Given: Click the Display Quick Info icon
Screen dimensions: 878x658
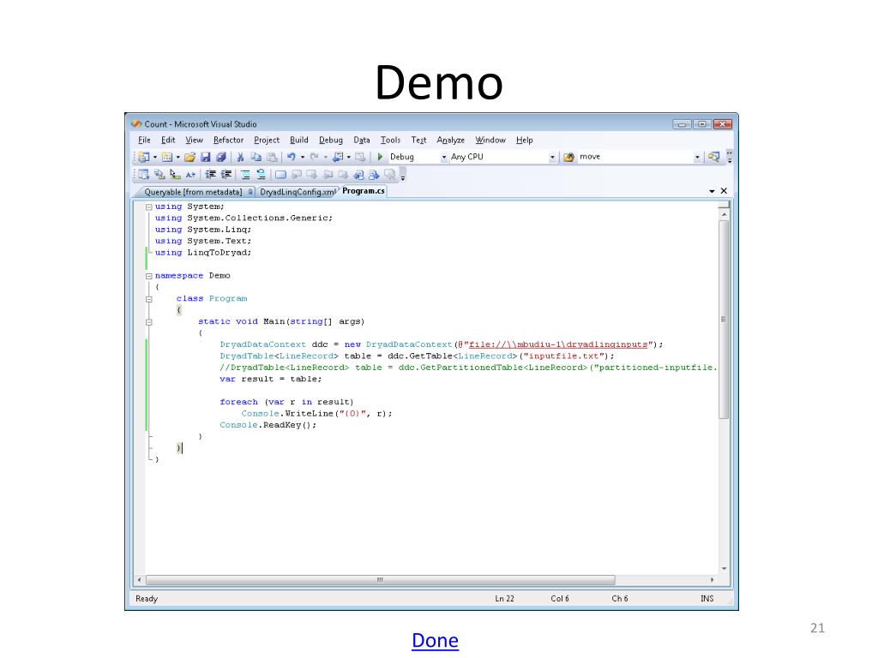Looking at the screenshot, I should (x=175, y=175).
